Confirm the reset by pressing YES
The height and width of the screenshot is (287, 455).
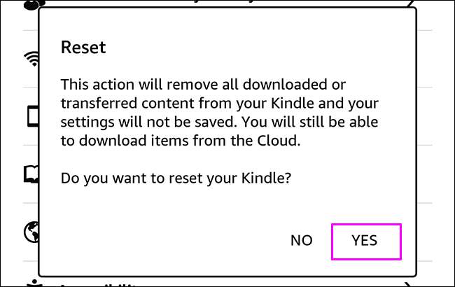[x=365, y=241]
